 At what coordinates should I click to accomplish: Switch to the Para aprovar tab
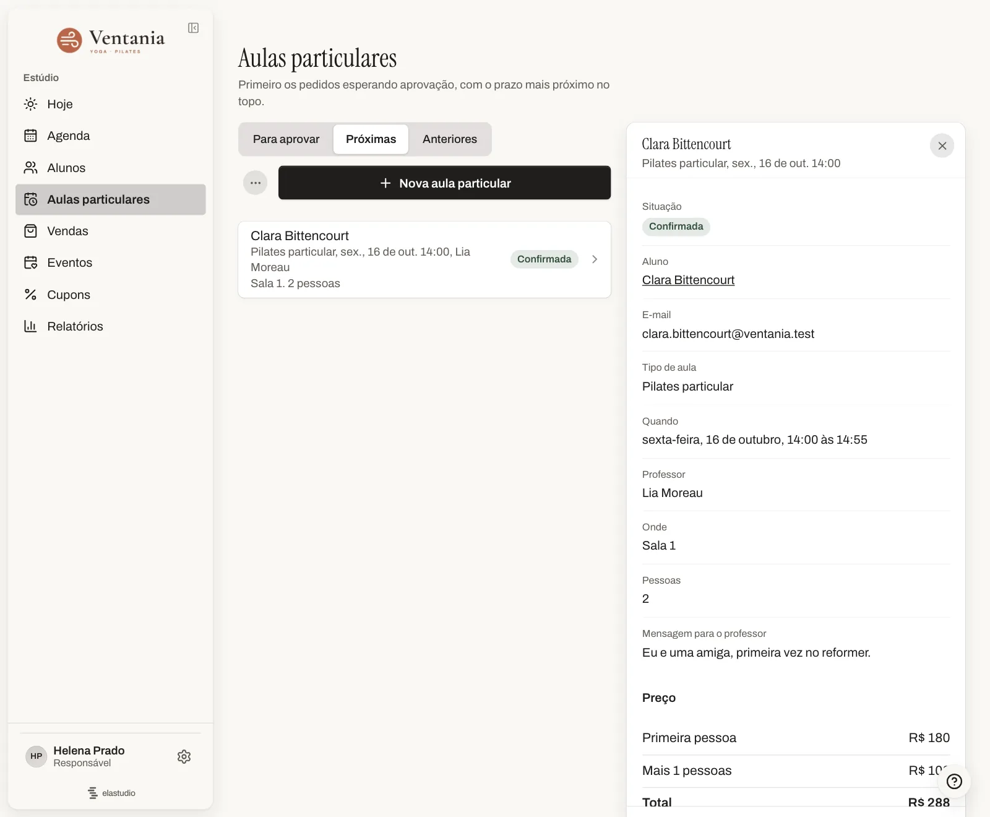coord(286,139)
